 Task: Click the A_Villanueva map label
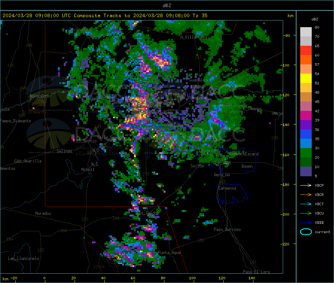194,37
